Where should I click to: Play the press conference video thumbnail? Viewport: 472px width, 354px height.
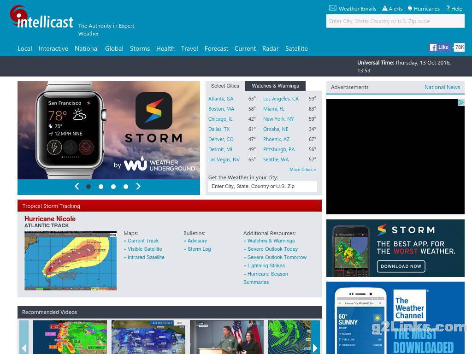227,337
